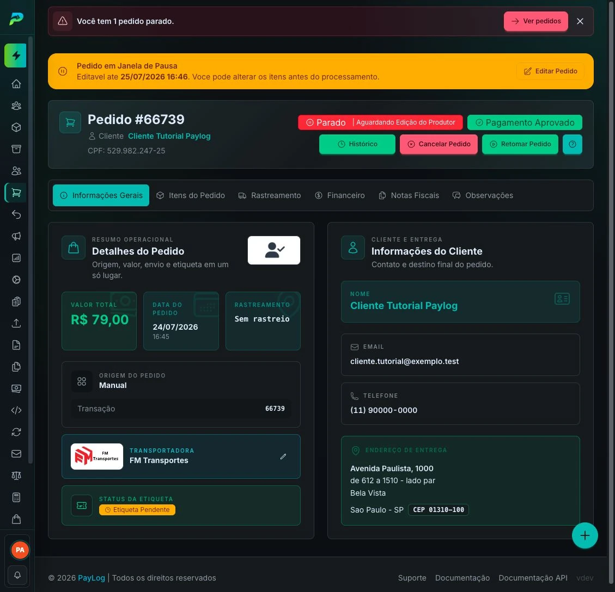
Task: Click the return arrow icon in sidebar
Action: tap(16, 214)
